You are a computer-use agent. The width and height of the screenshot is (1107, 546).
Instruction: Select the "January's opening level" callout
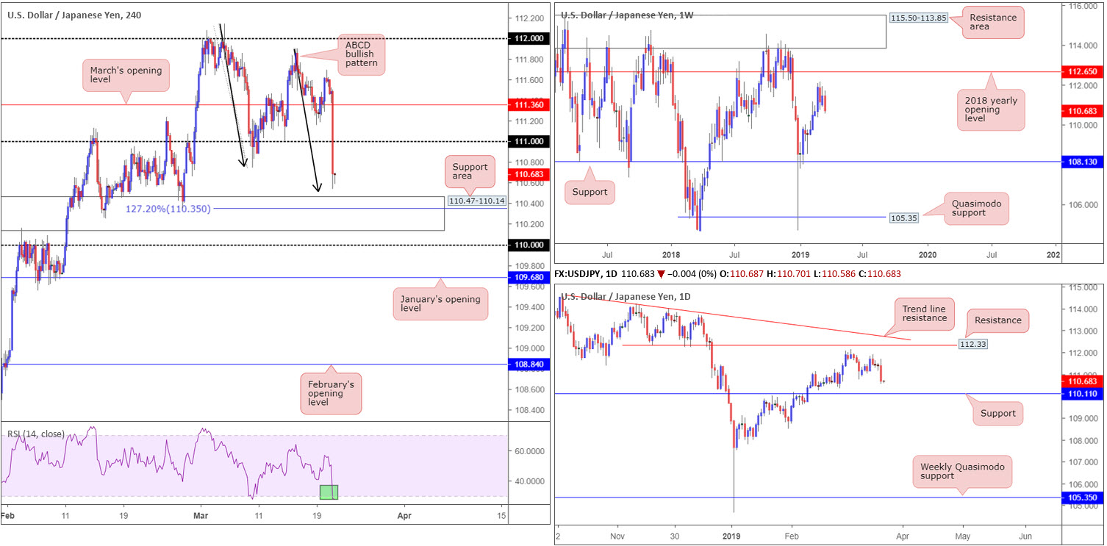coord(440,303)
